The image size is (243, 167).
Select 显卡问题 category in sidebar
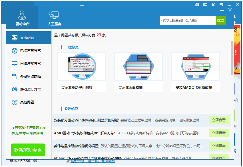tap(29, 38)
